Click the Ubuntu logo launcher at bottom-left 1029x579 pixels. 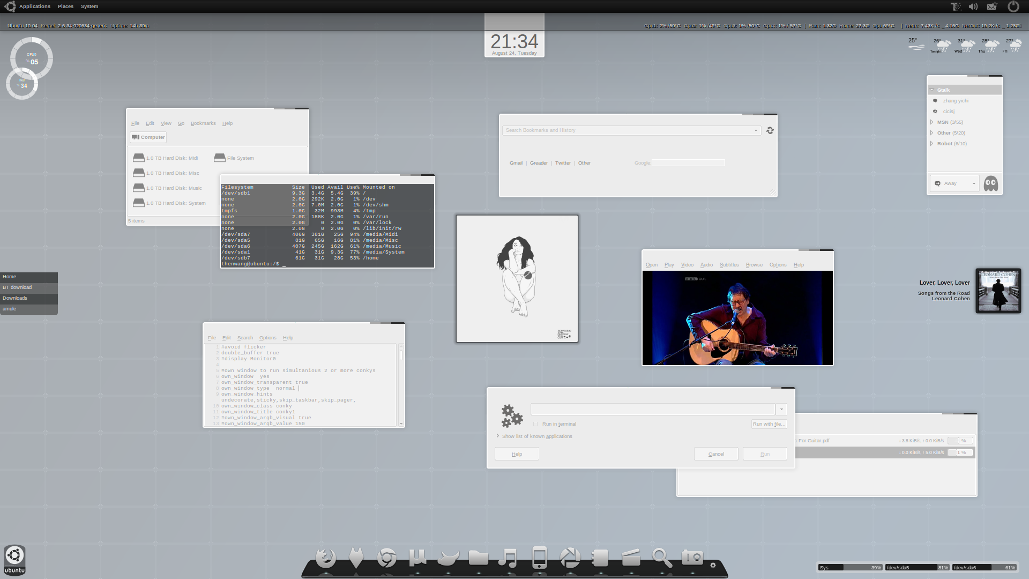14,560
